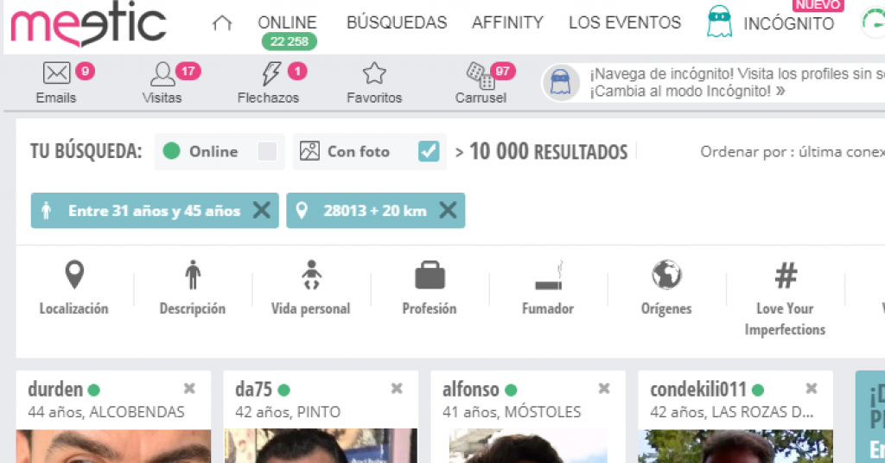Screen dimensions: 885x463
Task: Click the grey ghost icon beside the incognito banner
Action: click(560, 83)
